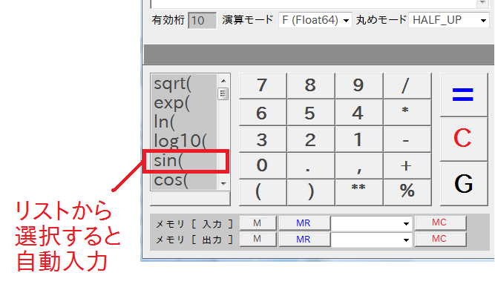
Task: Open the メモリ入力 memory slot dropdown
Action: pos(372,224)
